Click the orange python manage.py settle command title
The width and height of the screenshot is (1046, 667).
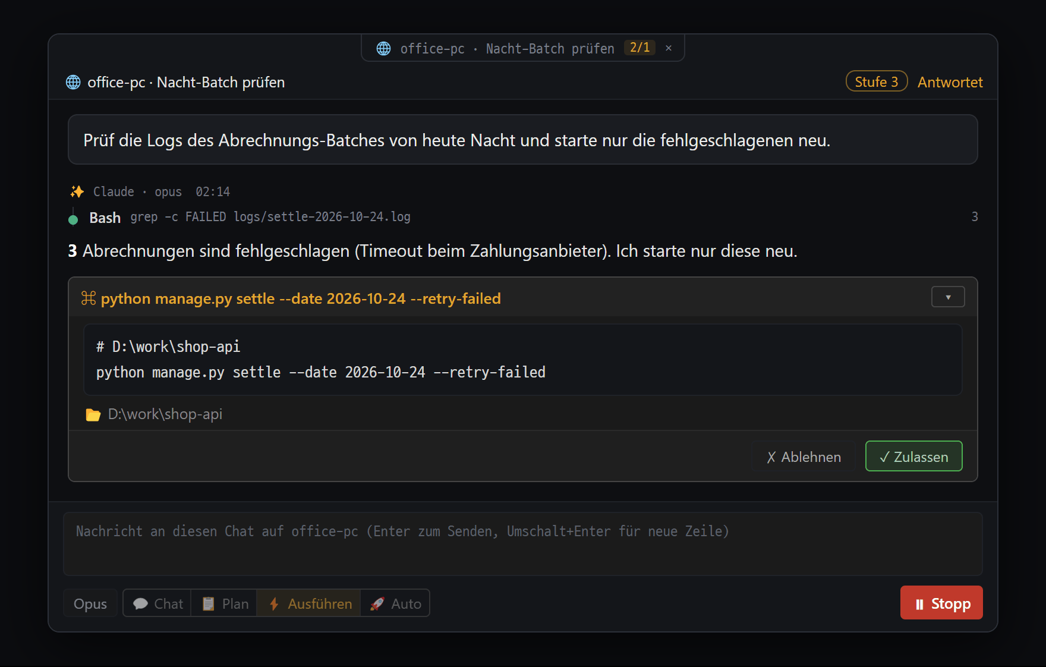[301, 298]
